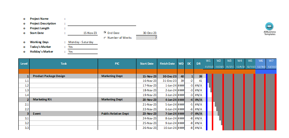
Task: Select the Marketing Kit task cell
Action: (64, 100)
